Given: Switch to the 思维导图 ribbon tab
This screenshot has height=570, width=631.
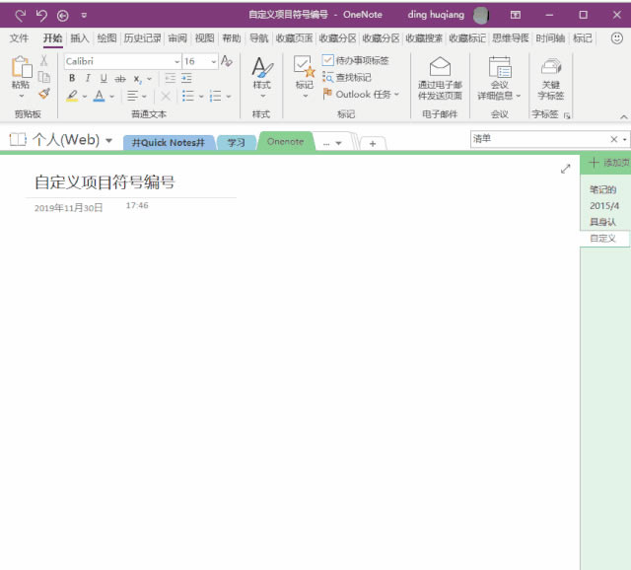Looking at the screenshot, I should pyautogui.click(x=511, y=38).
